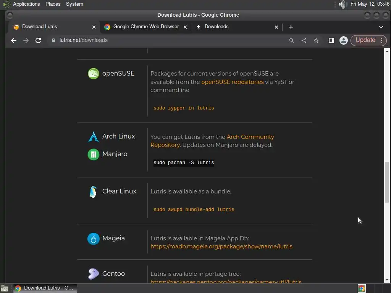Click the sudo zypper in lutris command

[184, 108]
